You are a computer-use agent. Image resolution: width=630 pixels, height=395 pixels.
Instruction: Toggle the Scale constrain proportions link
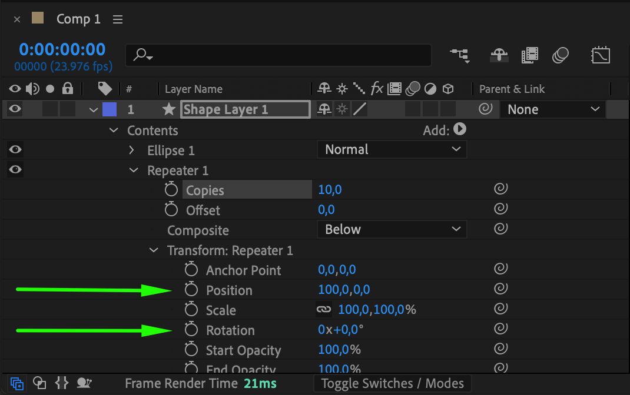click(x=323, y=309)
